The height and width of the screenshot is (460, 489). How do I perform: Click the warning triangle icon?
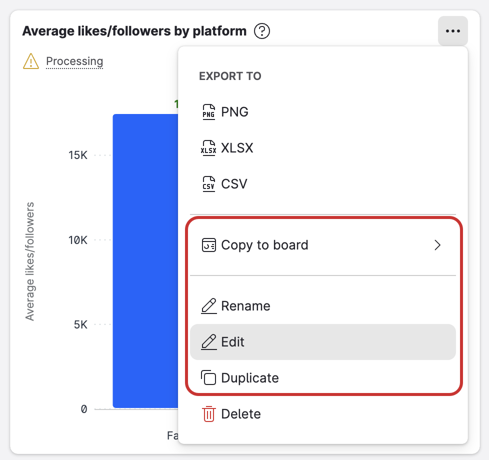(x=31, y=61)
